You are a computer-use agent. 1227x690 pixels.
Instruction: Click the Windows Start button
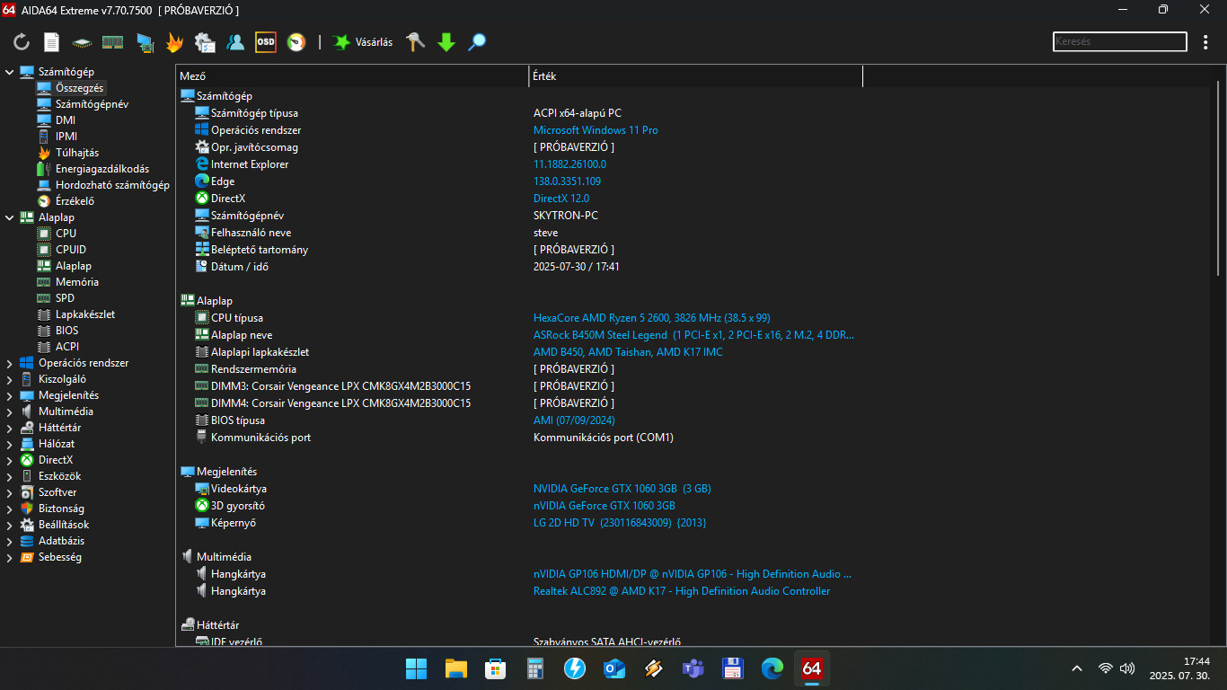(417, 668)
